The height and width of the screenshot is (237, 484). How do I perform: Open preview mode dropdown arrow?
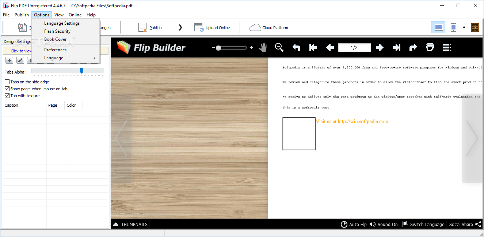click(x=464, y=27)
